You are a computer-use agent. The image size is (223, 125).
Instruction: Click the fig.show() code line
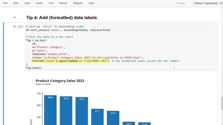tap(34, 68)
